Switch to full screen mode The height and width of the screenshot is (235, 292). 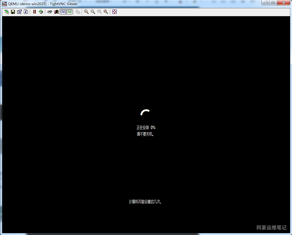[114, 12]
